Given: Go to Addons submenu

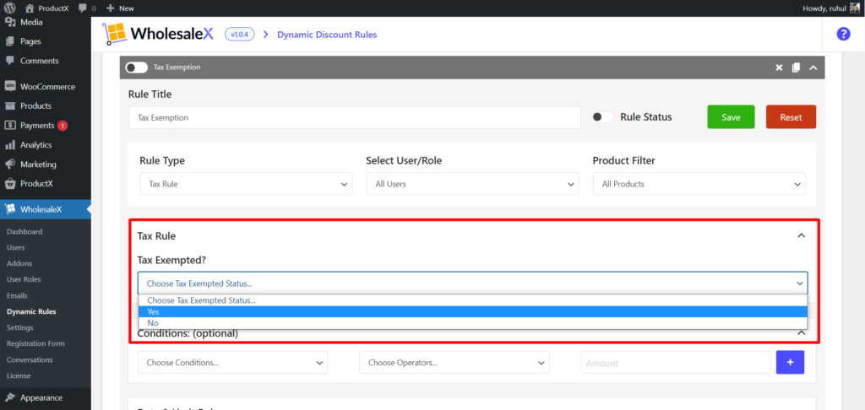Looking at the screenshot, I should pyautogui.click(x=19, y=263).
